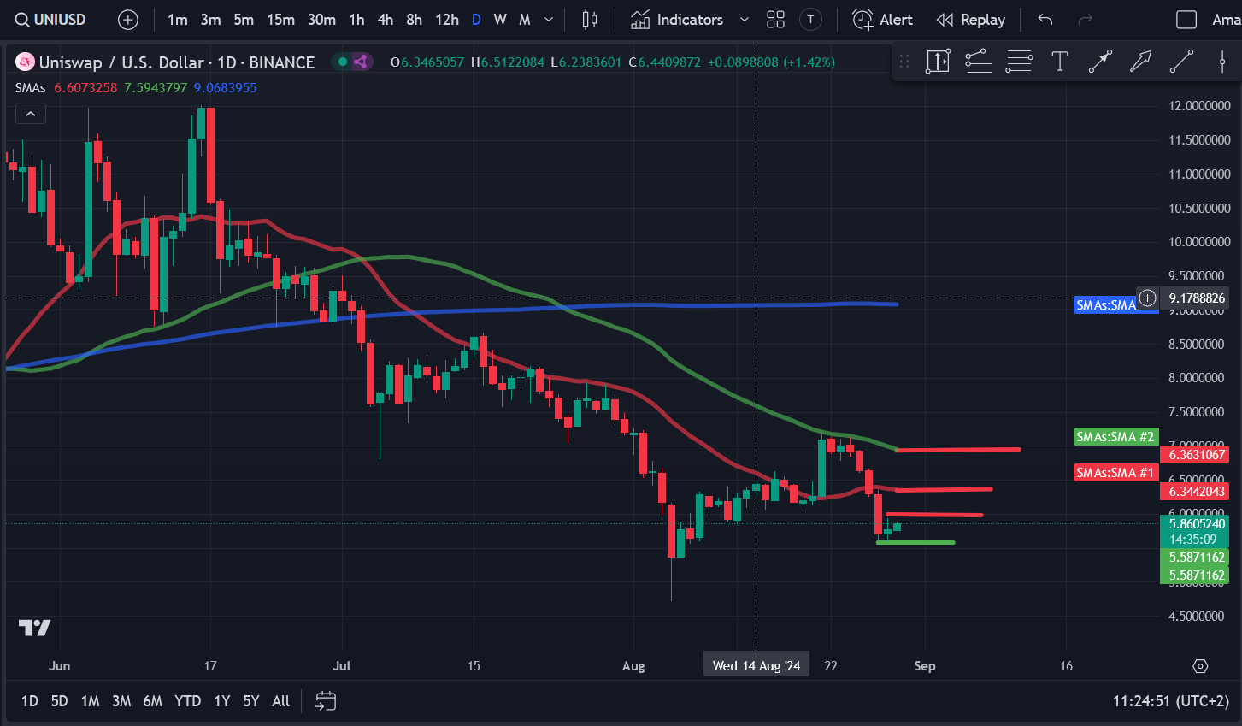1242x726 pixels.
Task: Undo the last chart action
Action: point(1045,19)
